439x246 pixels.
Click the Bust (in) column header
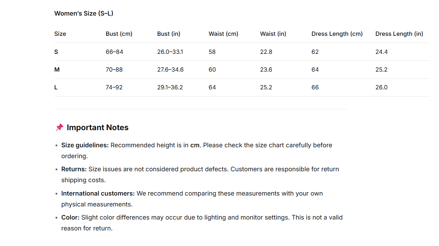click(x=169, y=34)
